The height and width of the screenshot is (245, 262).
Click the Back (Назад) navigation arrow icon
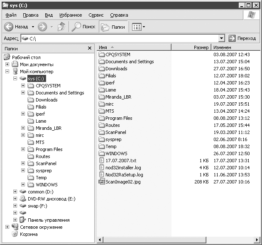tap(9, 27)
